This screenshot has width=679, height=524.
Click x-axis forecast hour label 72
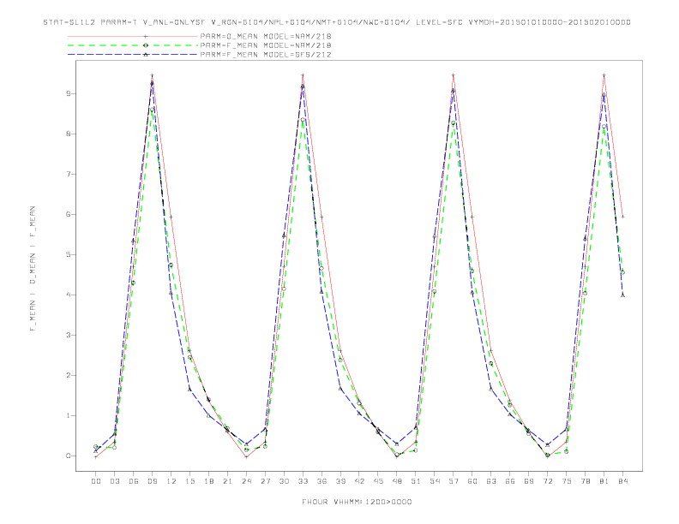click(547, 481)
